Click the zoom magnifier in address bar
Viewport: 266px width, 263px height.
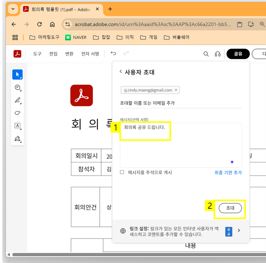pyautogui.click(x=262, y=24)
